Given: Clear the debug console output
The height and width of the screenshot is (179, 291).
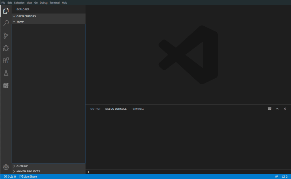Looking at the screenshot, I should (269, 109).
